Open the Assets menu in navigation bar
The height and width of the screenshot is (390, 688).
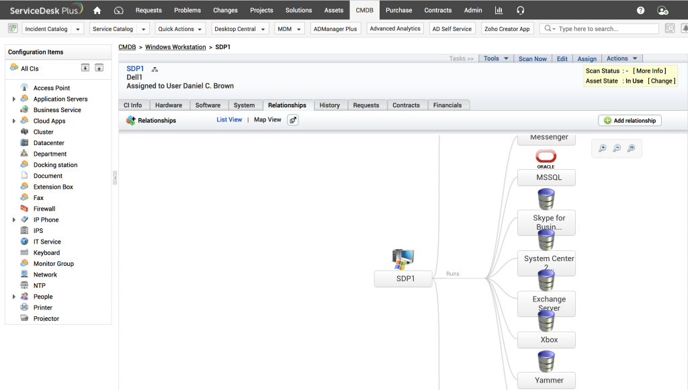[x=333, y=10]
